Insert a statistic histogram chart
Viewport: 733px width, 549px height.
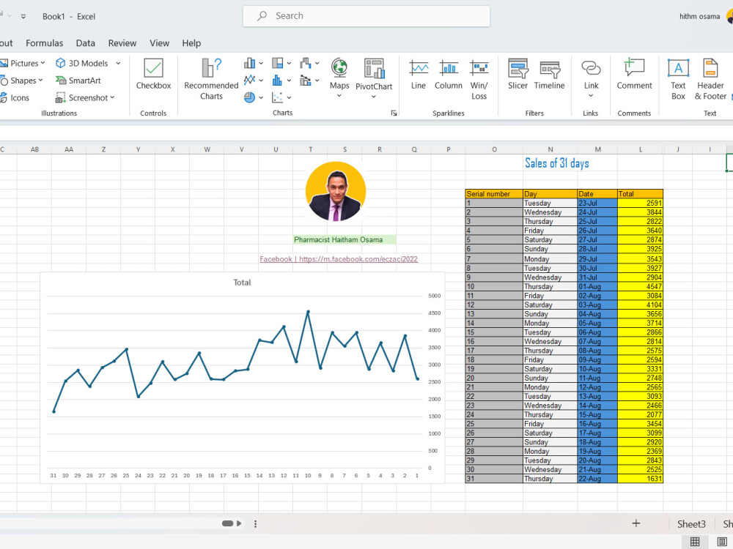coord(278,80)
